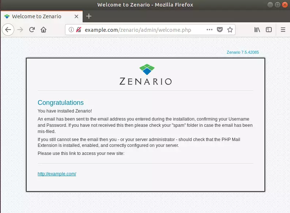This screenshot has width=290, height=213.
Task: Show site information icon in address bar
Action: click(x=71, y=30)
